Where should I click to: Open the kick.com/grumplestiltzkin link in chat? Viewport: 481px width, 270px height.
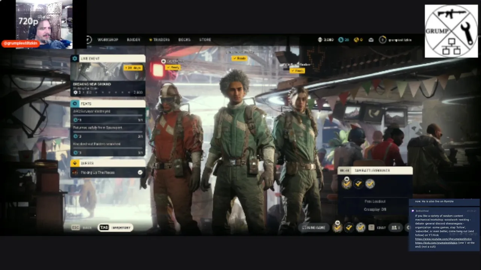[x=436, y=243]
